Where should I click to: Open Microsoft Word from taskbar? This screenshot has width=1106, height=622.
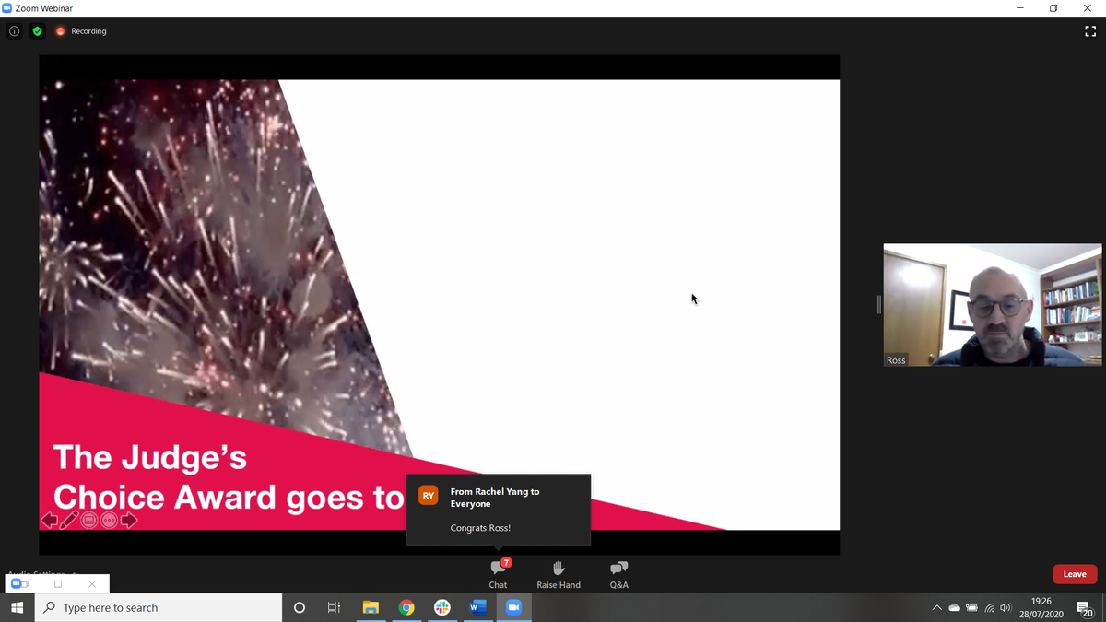[477, 608]
